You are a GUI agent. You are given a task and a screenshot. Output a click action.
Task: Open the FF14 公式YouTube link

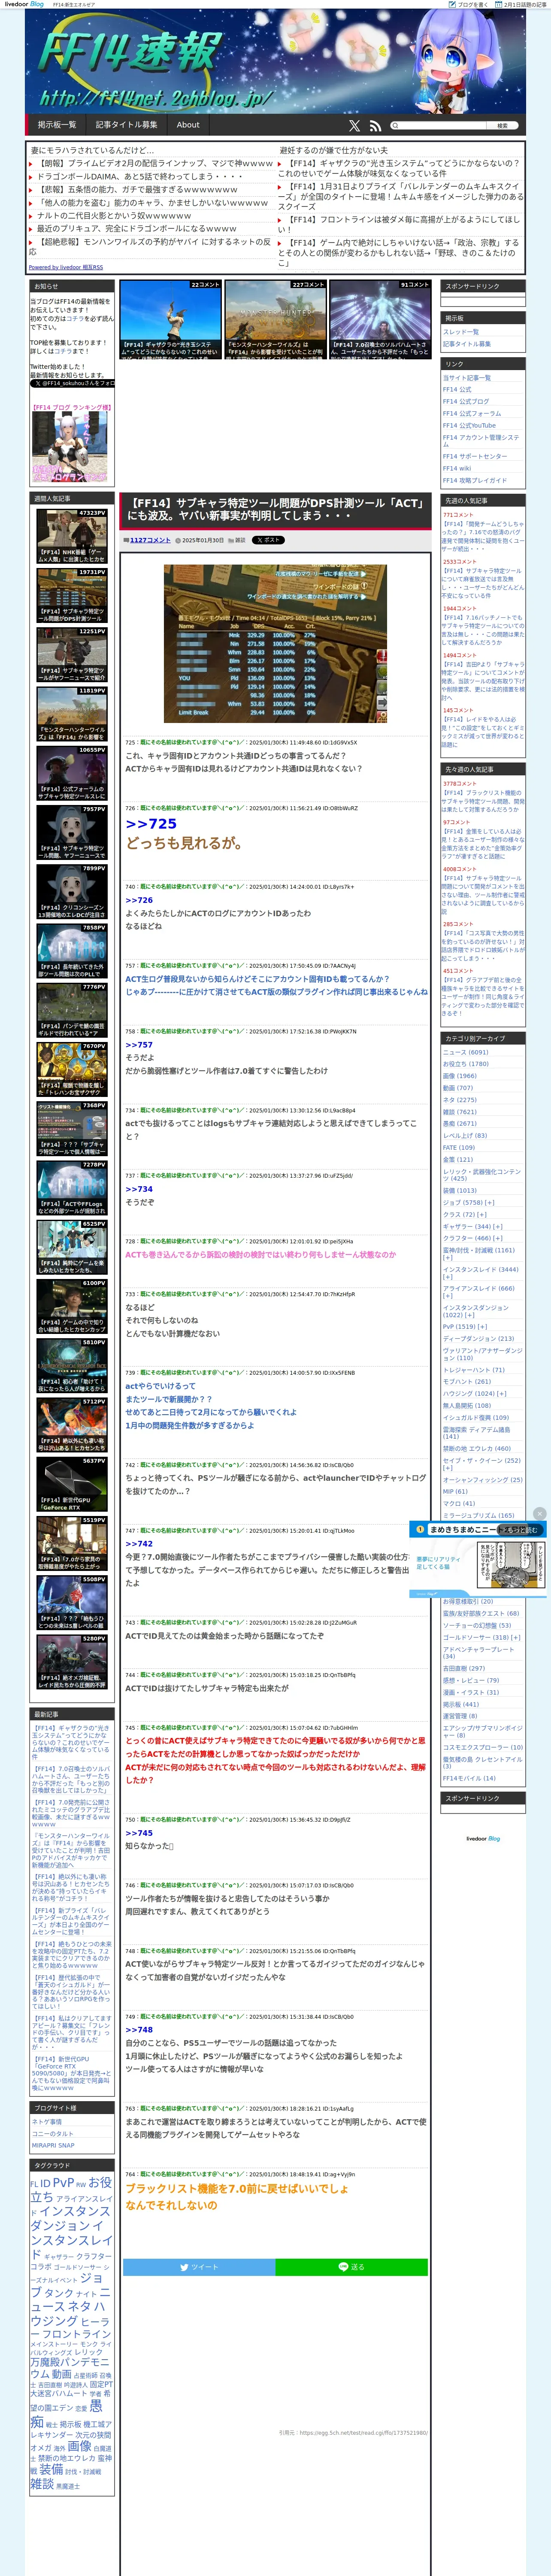coord(469,425)
